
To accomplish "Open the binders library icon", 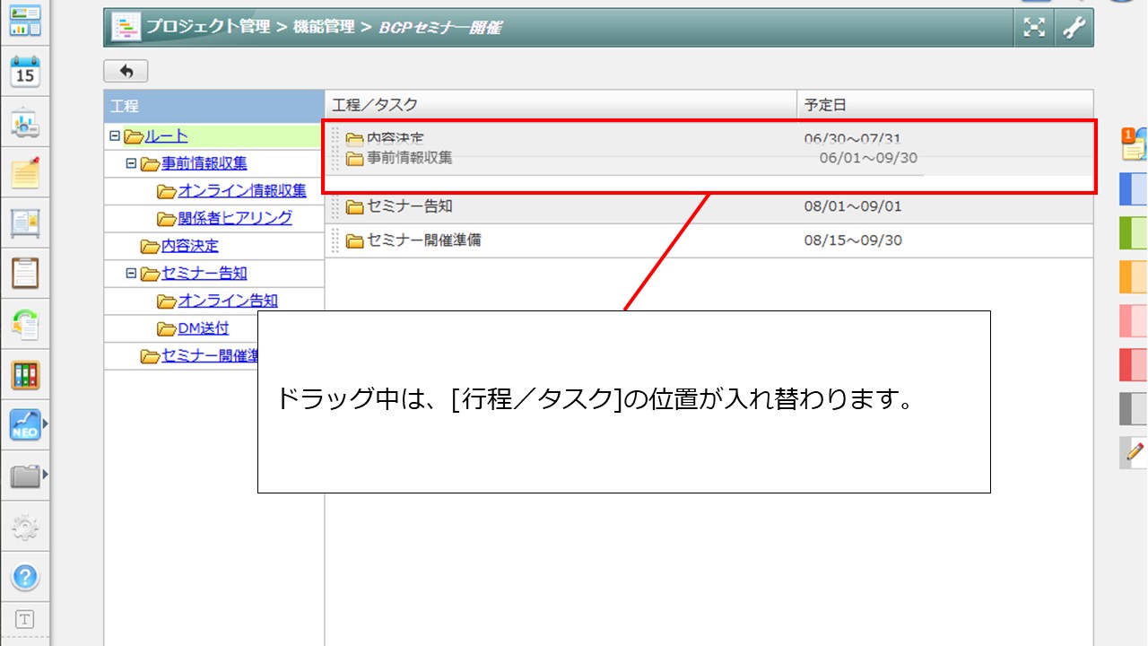I will tap(25, 374).
